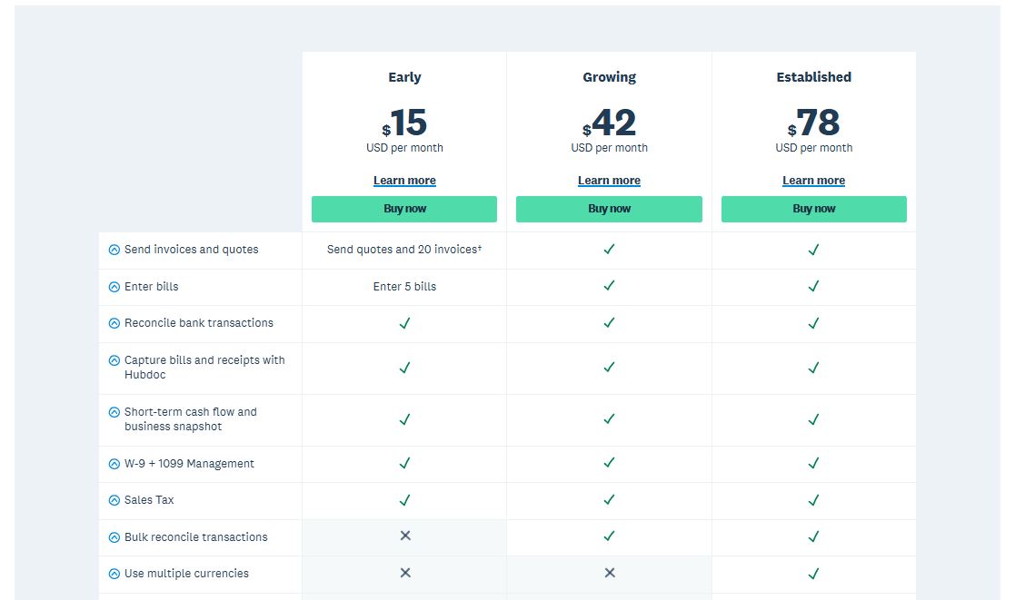The width and height of the screenshot is (1015, 600).
Task: Select the Established plan column header
Action: pyautogui.click(x=814, y=77)
